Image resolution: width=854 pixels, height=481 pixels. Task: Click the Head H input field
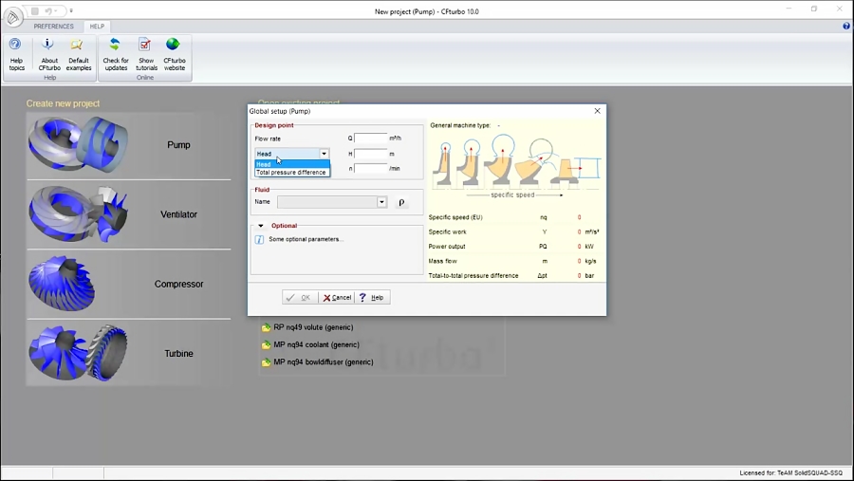click(370, 154)
